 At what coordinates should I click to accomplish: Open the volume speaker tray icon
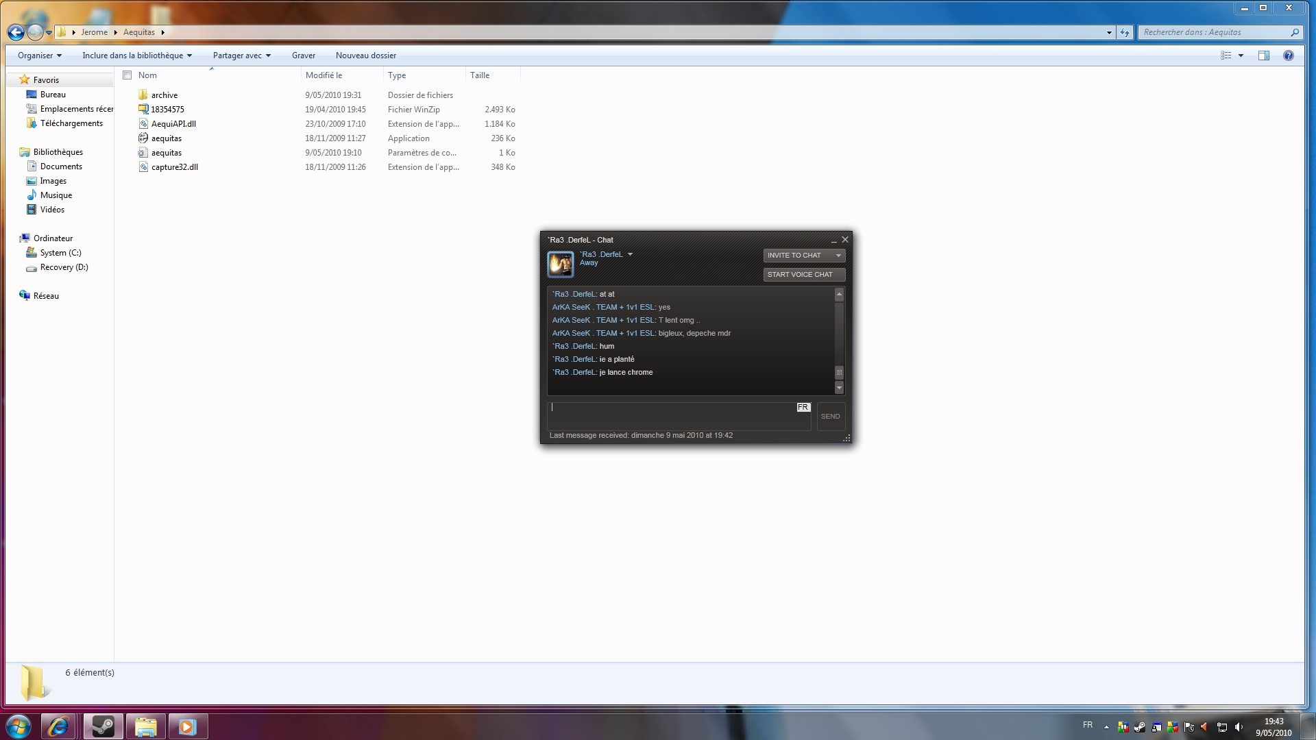1239,727
